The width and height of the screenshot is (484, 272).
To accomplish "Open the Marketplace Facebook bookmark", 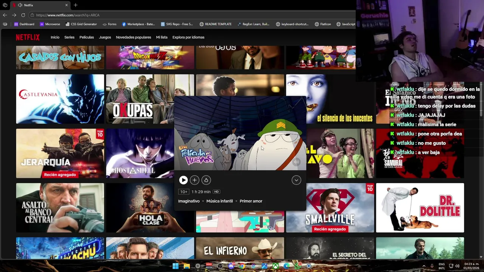I will pos(138,24).
